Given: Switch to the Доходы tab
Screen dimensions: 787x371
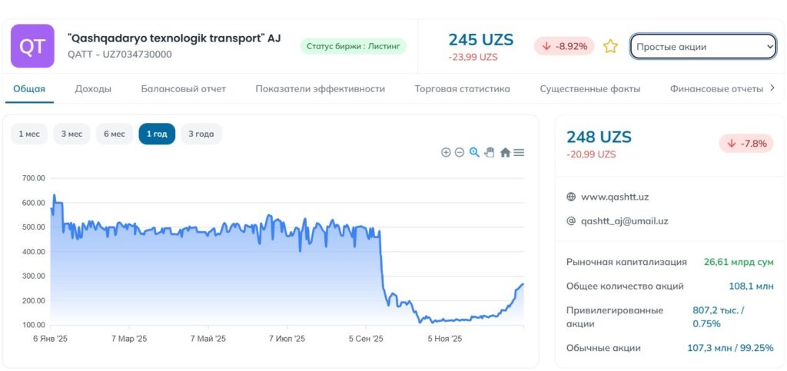Looking at the screenshot, I should point(93,88).
